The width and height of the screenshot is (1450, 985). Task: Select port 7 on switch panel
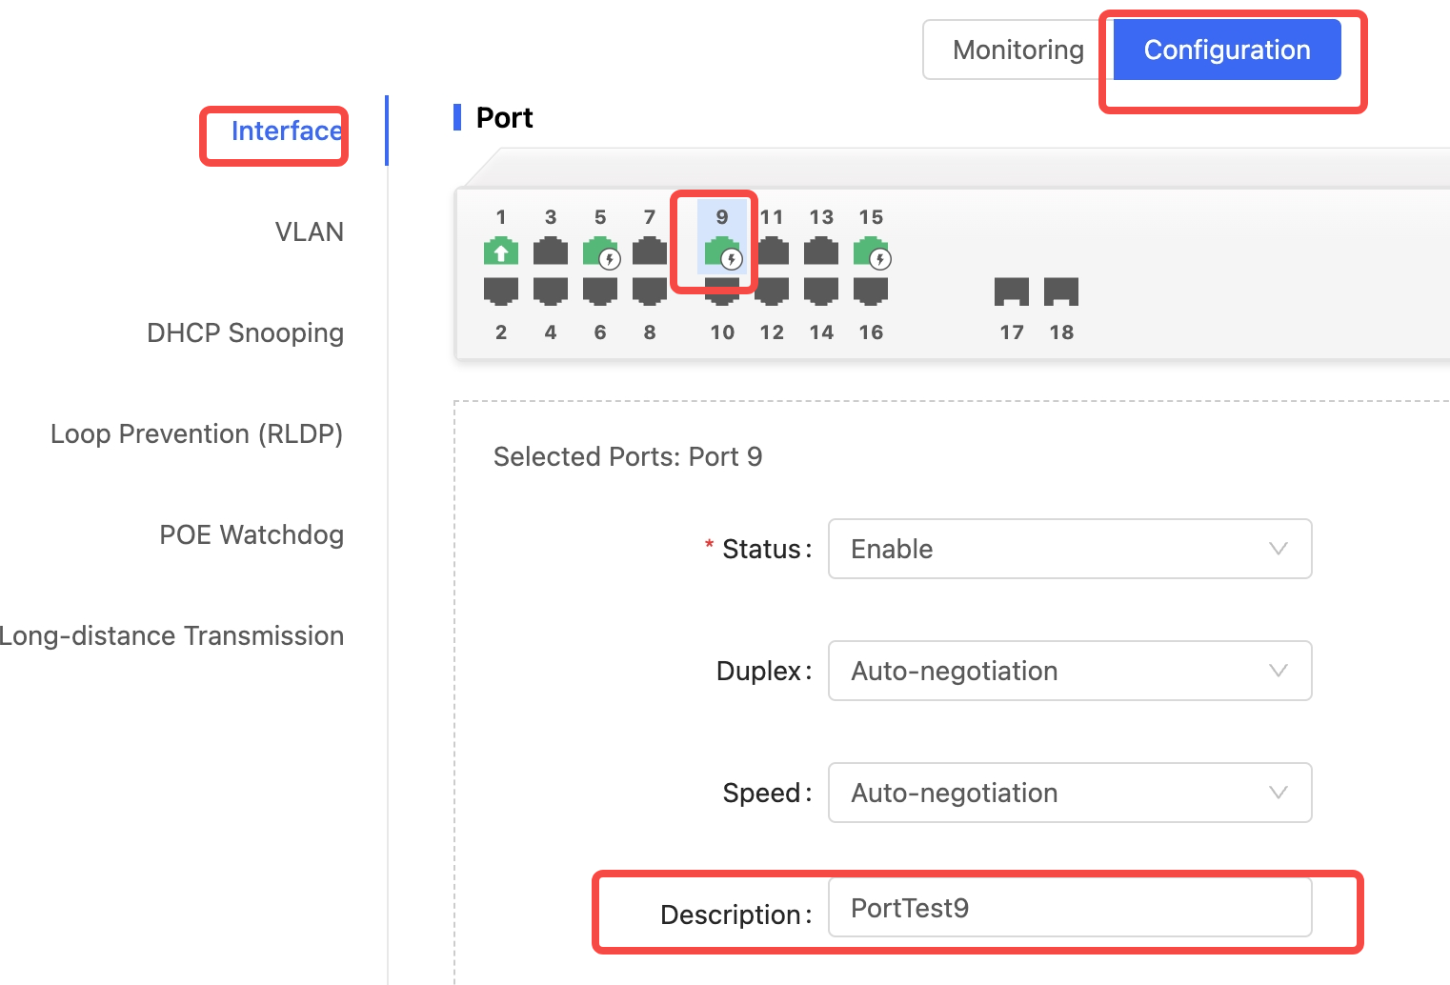pos(650,251)
